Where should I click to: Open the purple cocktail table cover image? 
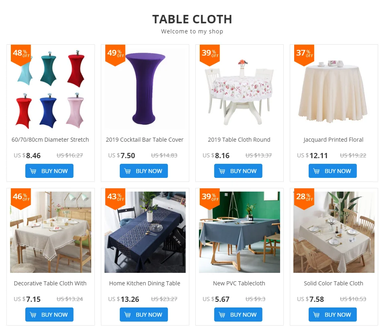click(145, 89)
